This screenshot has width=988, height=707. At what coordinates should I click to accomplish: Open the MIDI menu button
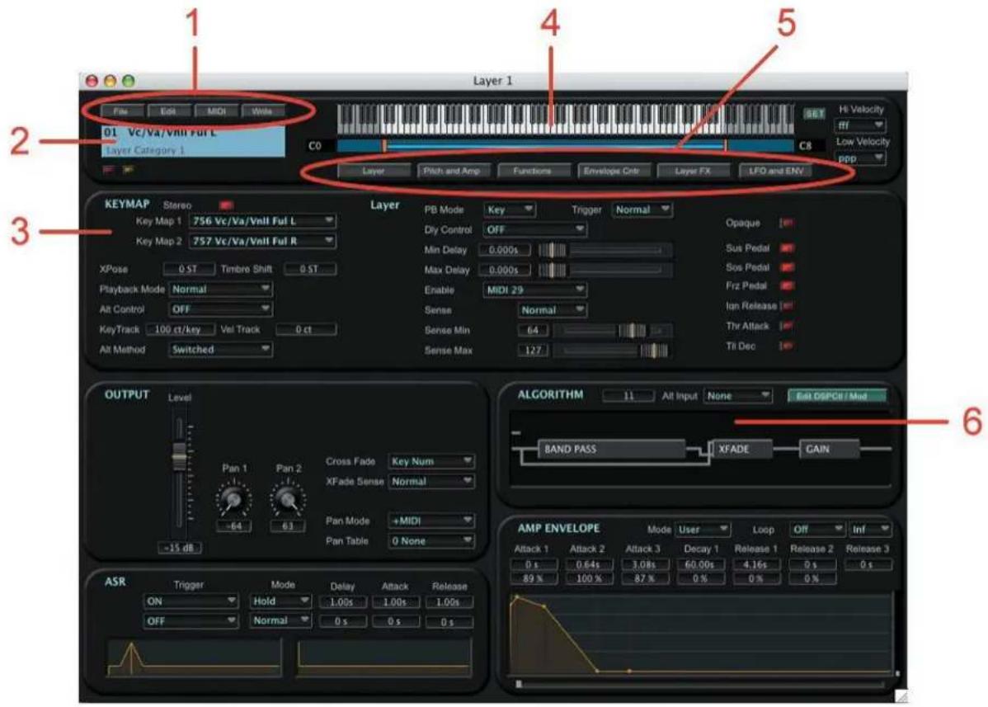coord(216,111)
